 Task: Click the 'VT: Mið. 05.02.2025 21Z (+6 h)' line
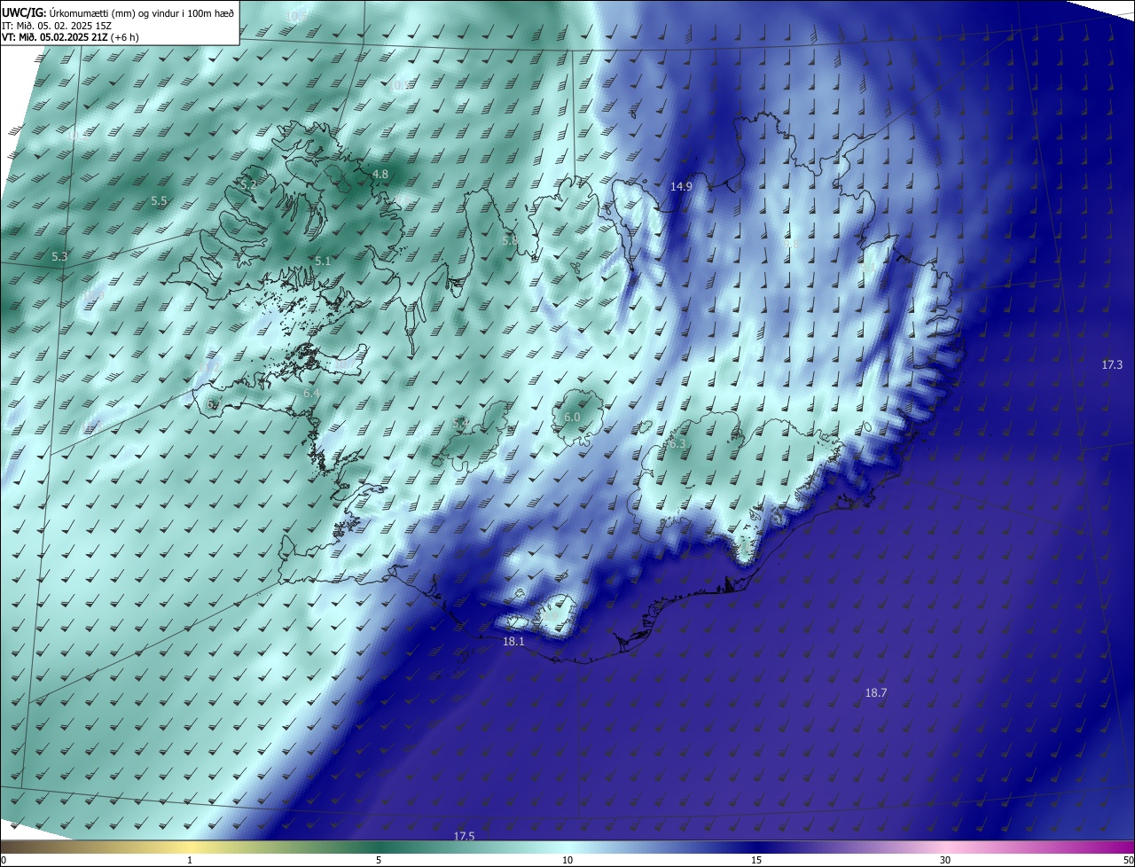(x=70, y=37)
